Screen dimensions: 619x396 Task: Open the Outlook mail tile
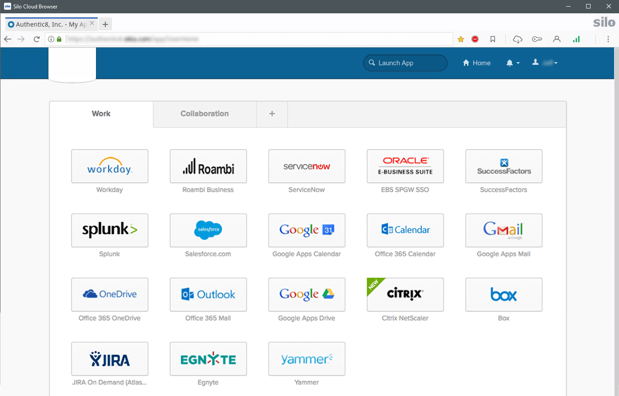[x=208, y=295]
